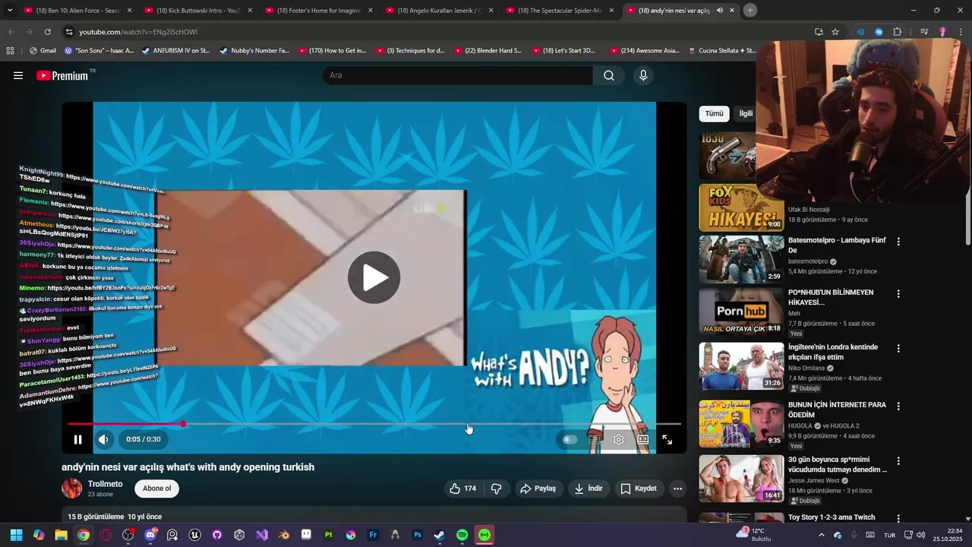Click the search magnifier button

click(609, 75)
